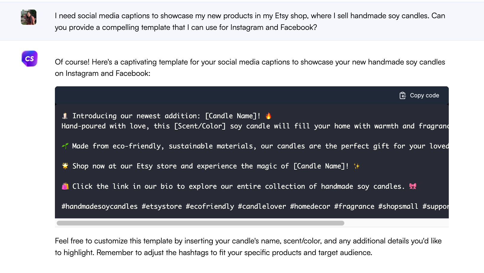Select the candle emoji in the first code line
Screen dimensions: 484x273
tap(64, 116)
